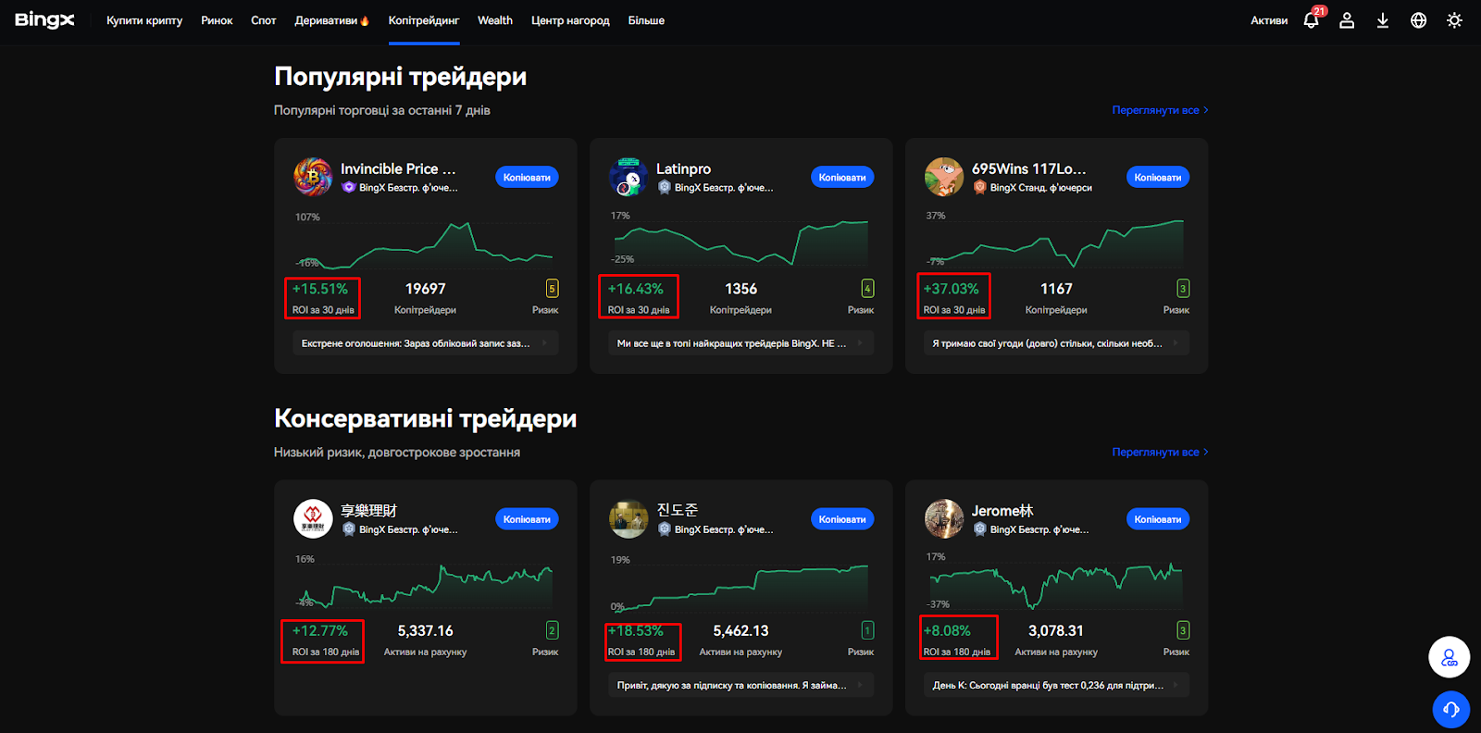Open the Latinpro trader name
This screenshot has height=733, width=1481.
pos(684,168)
